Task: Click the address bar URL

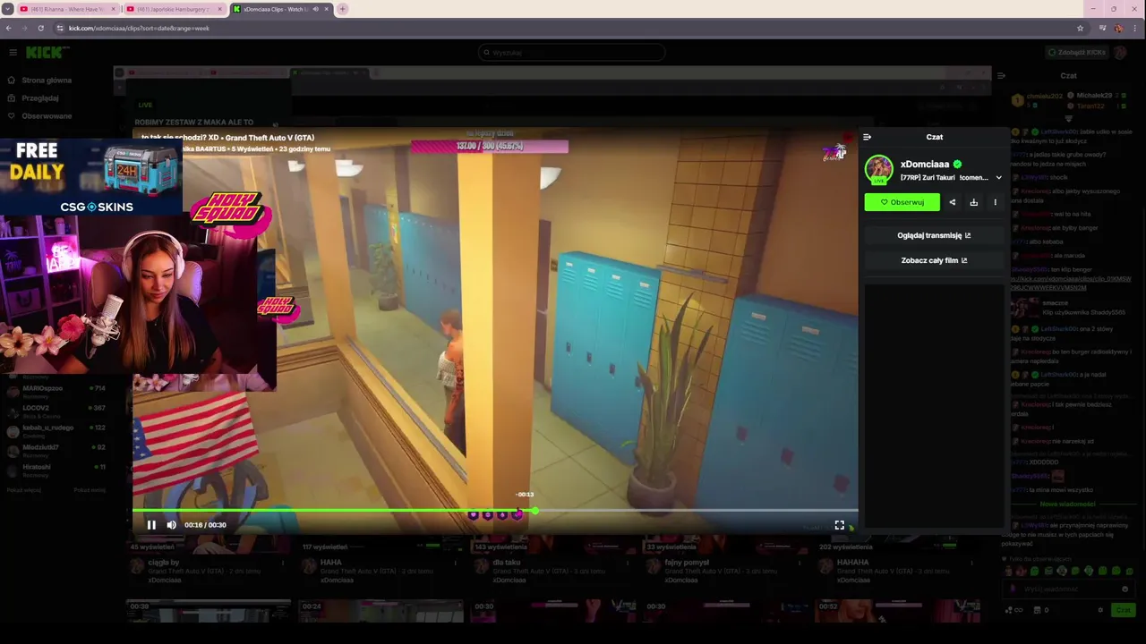Action: pos(139,28)
